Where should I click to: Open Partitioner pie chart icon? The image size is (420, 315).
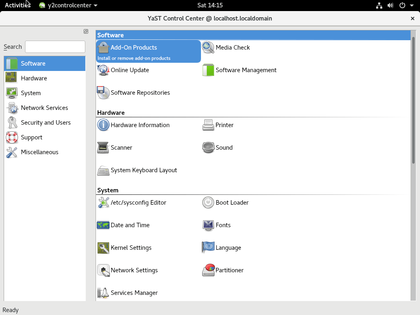click(x=208, y=270)
